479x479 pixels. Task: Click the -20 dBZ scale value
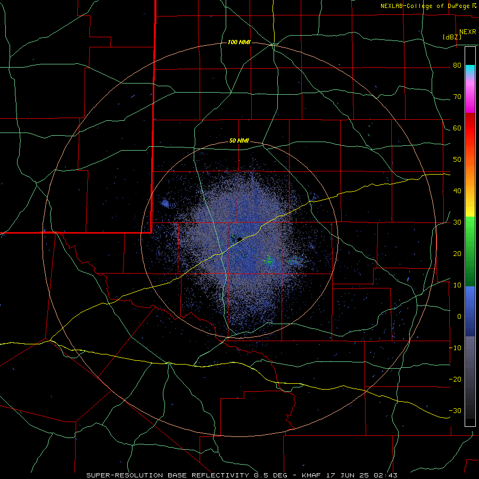tap(455, 379)
